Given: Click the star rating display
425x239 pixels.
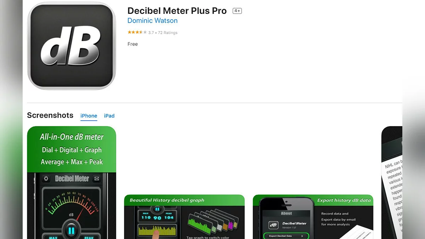Looking at the screenshot, I should pyautogui.click(x=137, y=32).
